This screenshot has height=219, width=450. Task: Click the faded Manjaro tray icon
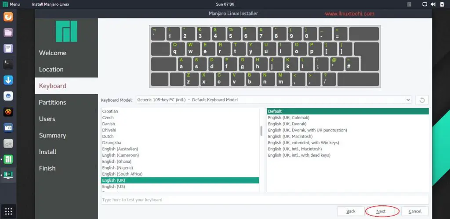[409, 4]
